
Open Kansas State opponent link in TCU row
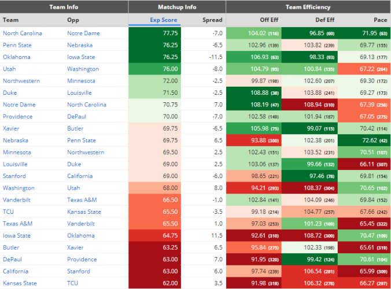tap(84, 212)
